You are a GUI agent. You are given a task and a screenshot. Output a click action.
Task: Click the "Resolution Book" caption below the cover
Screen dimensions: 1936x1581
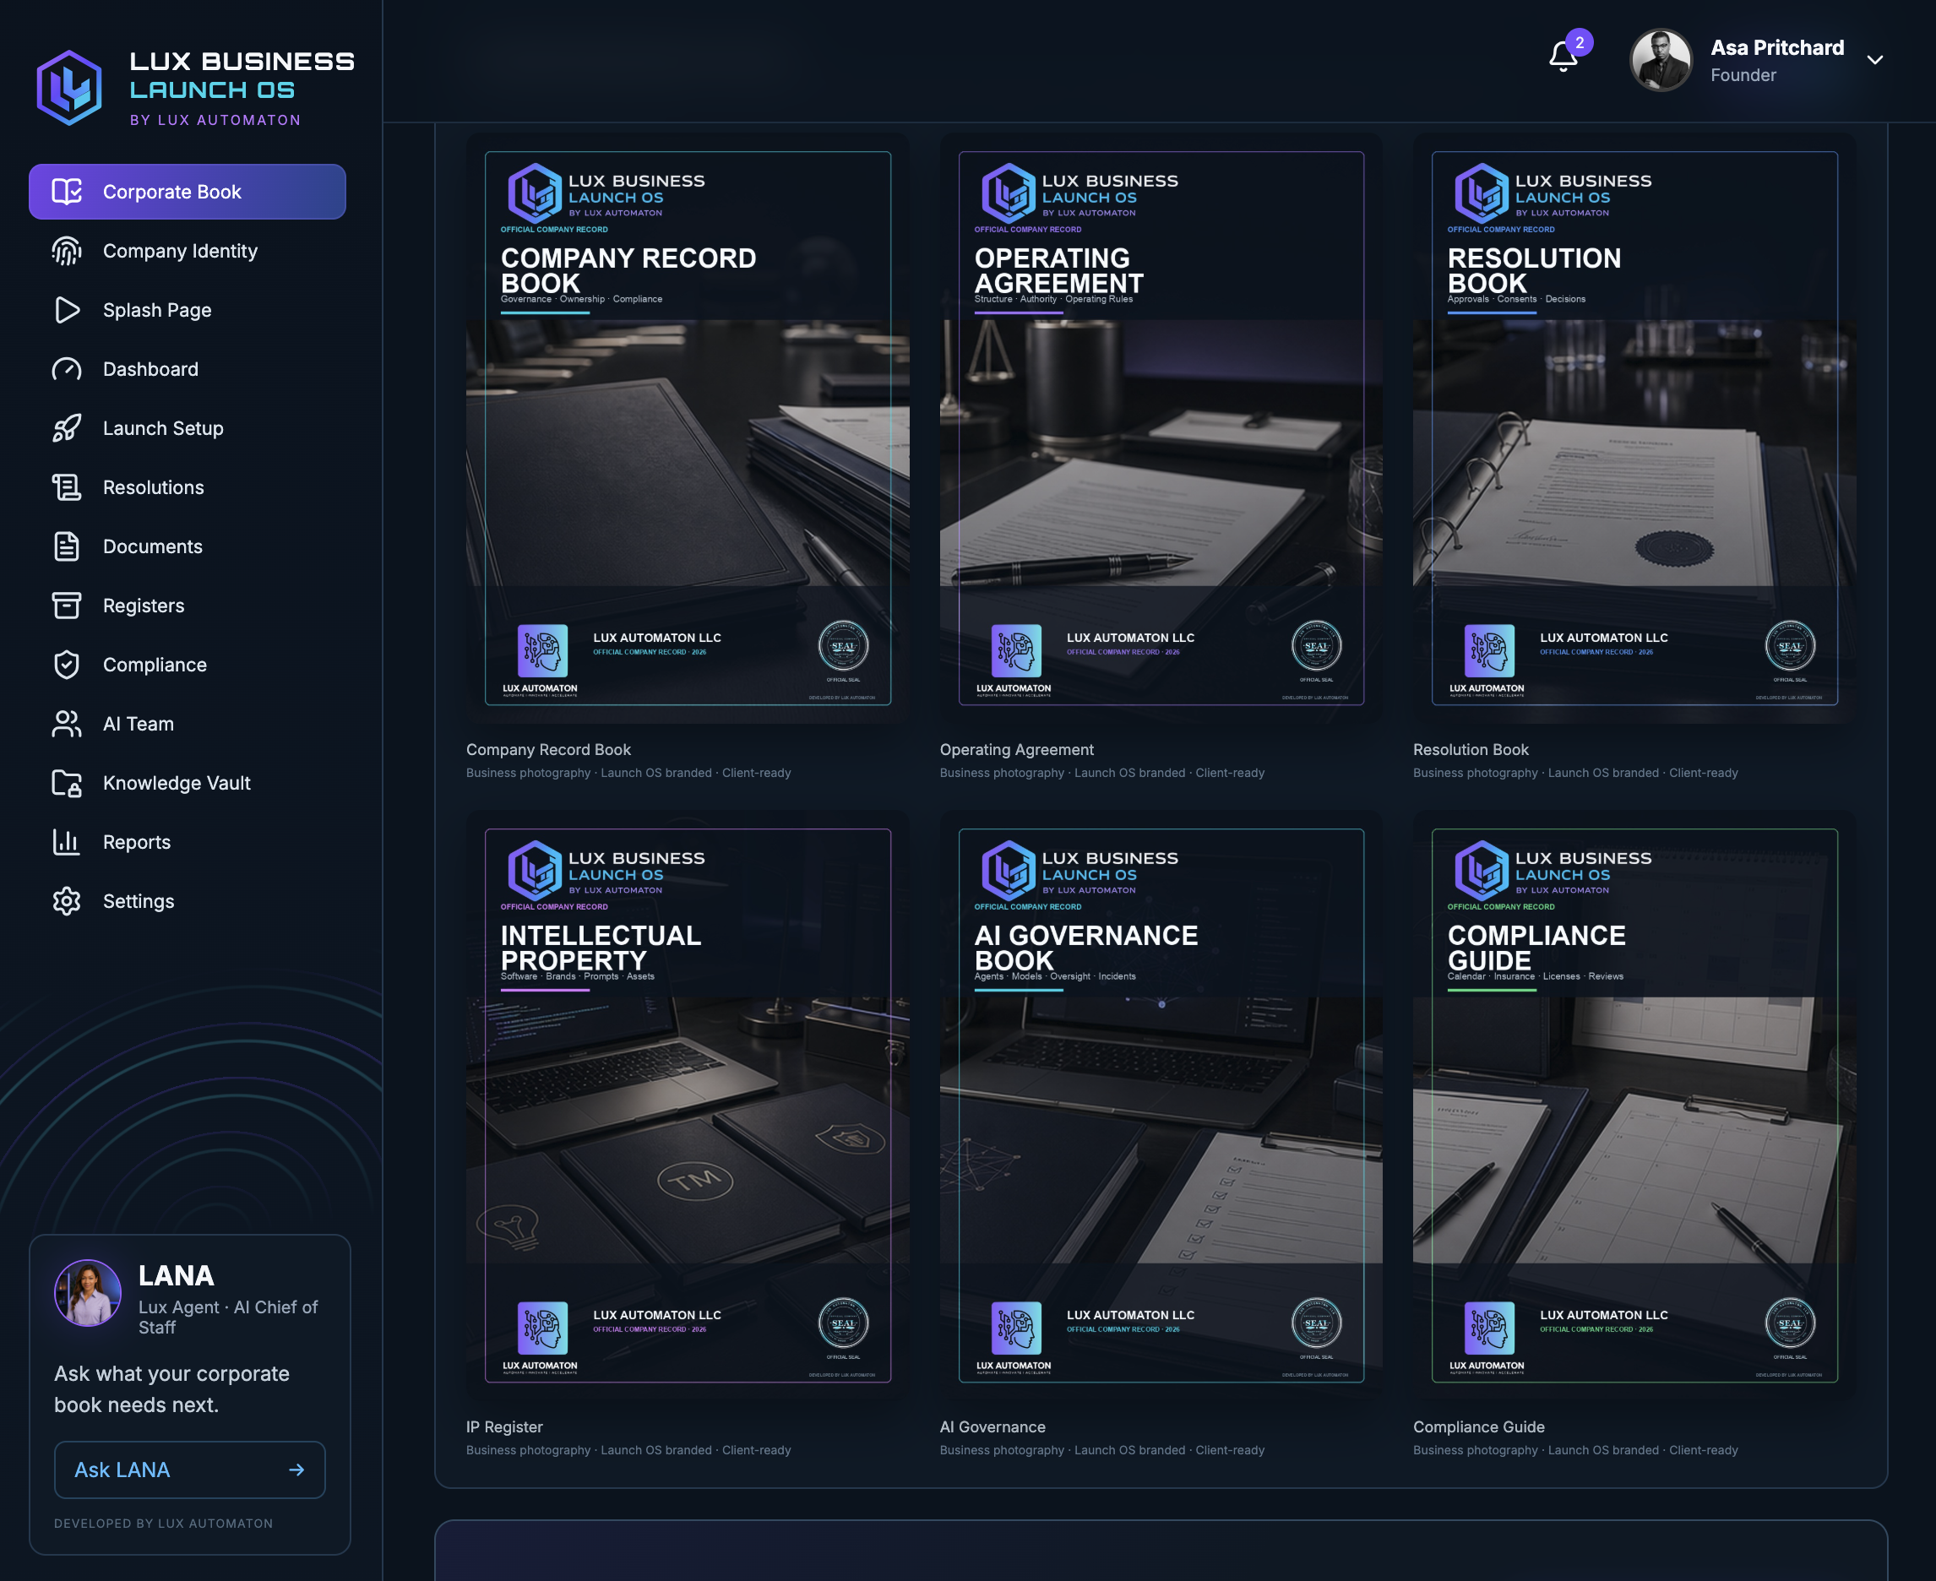click(x=1471, y=749)
